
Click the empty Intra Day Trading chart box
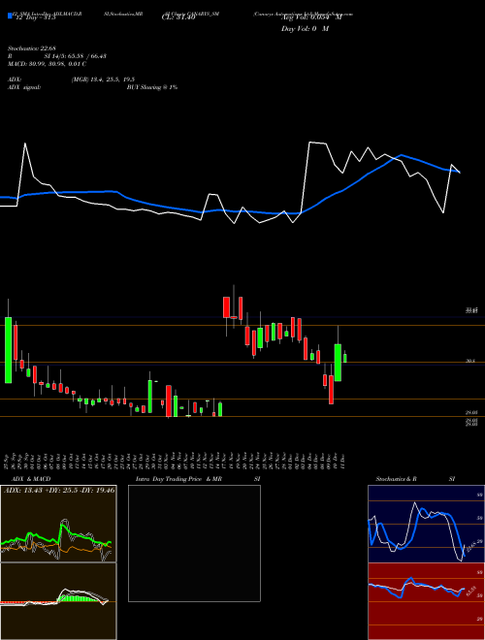point(194,543)
